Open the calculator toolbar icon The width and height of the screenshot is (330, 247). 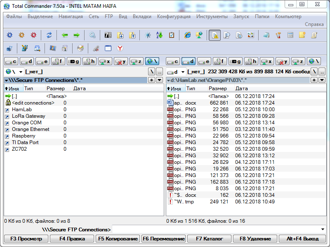pos(290,35)
